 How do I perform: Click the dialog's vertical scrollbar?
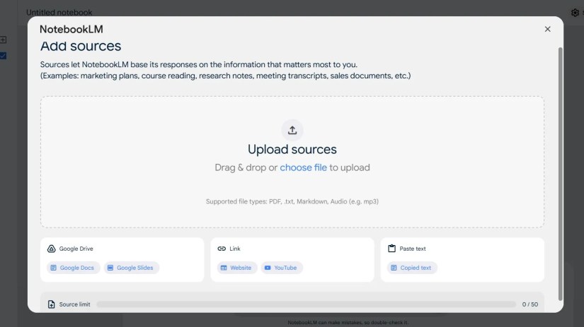click(560, 174)
